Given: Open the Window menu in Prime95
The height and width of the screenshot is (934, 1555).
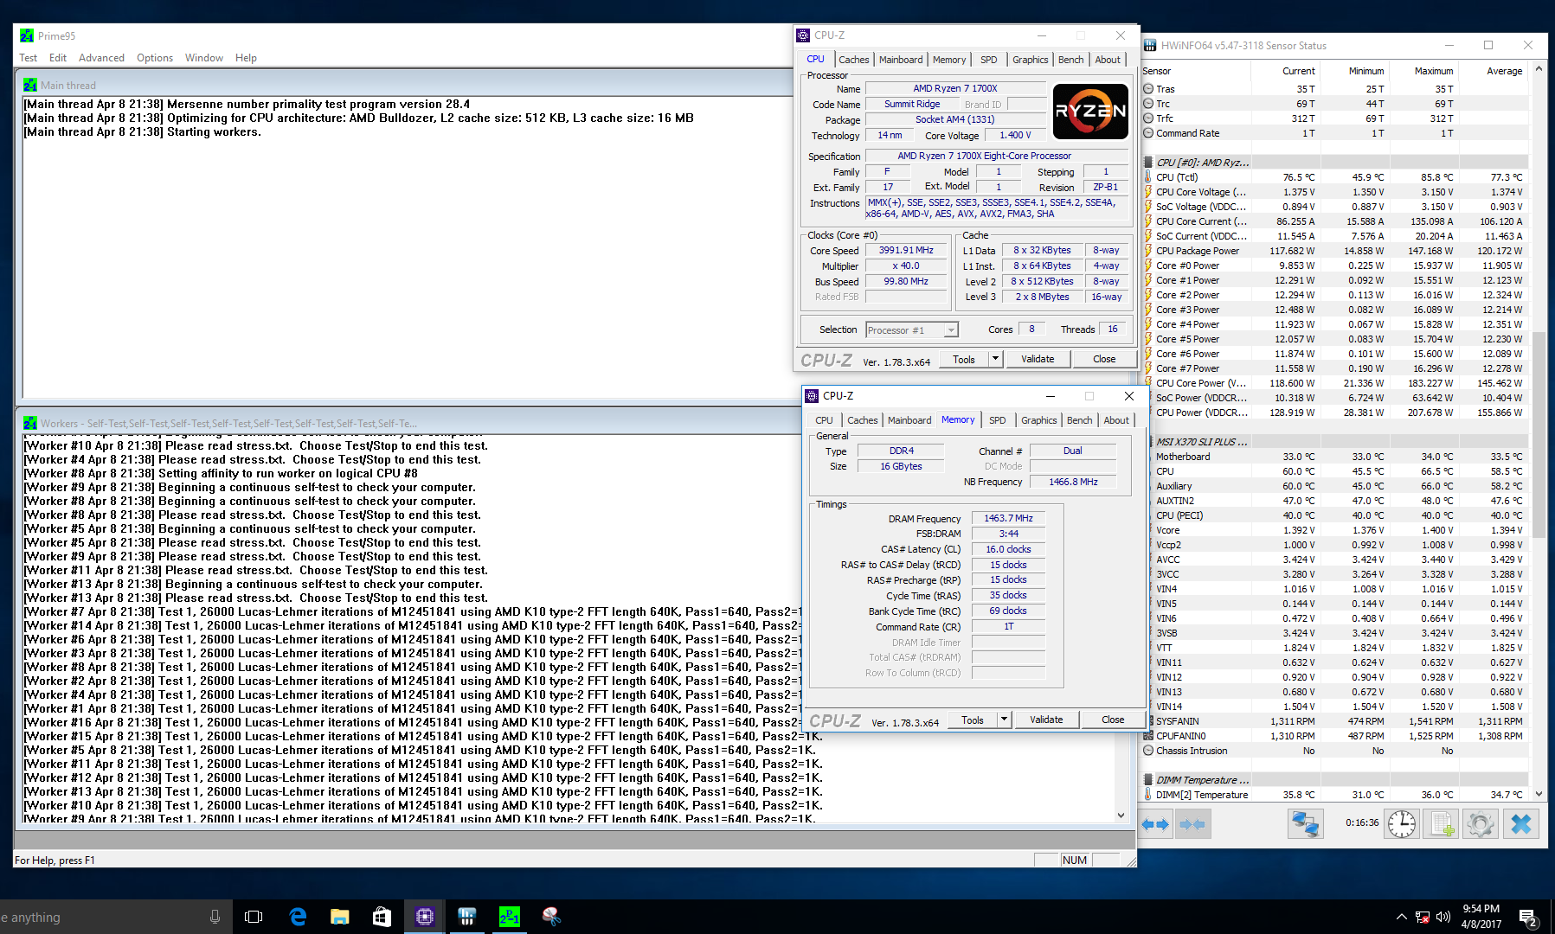Looking at the screenshot, I should [204, 58].
